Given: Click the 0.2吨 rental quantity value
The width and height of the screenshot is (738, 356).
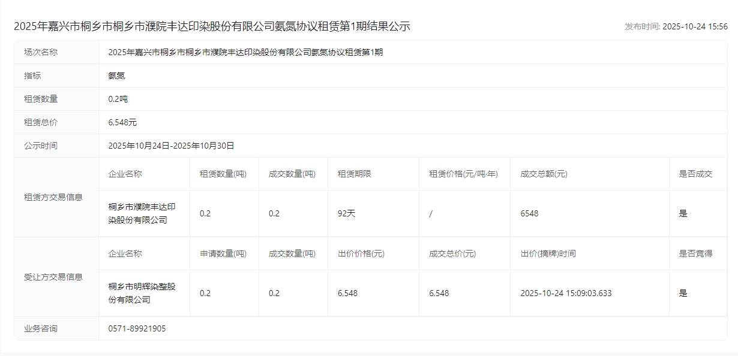Looking at the screenshot, I should pyautogui.click(x=118, y=99).
